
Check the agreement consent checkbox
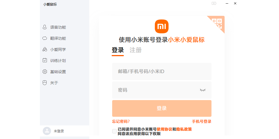pyautogui.click(x=114, y=131)
